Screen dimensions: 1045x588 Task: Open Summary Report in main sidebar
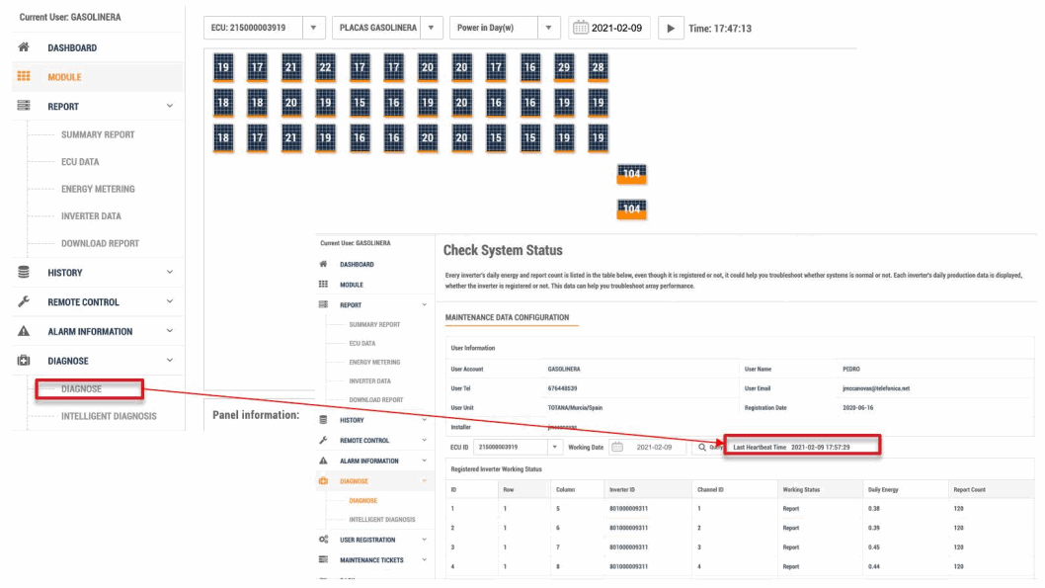[x=98, y=134]
